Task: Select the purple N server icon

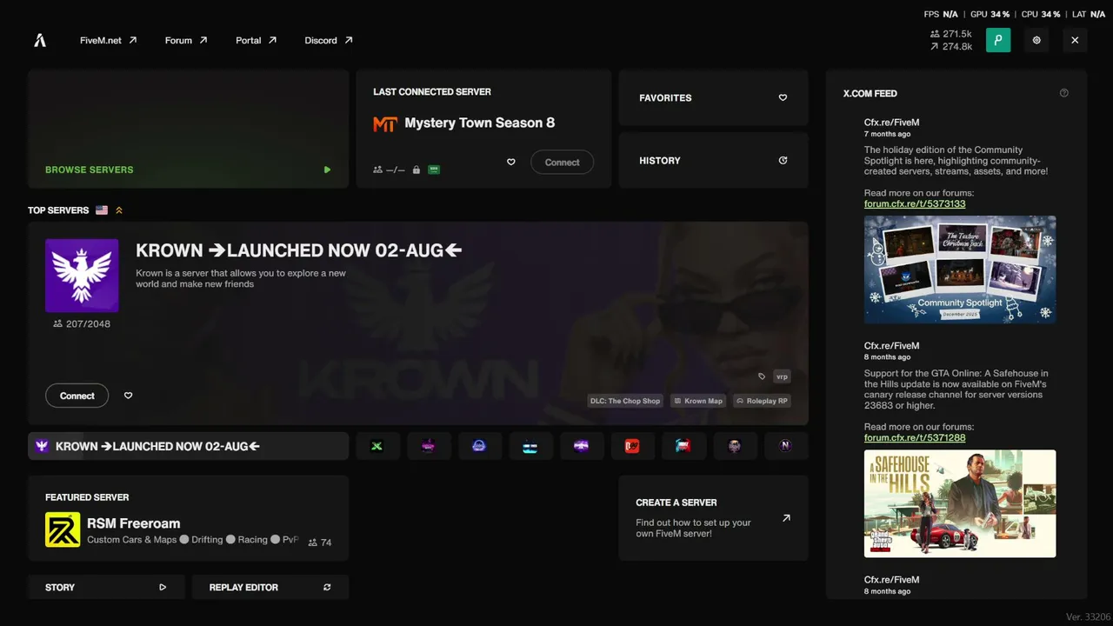Action: [x=785, y=446]
